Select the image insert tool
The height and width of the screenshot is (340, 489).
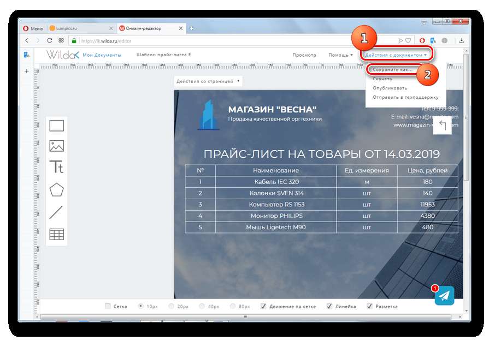click(x=57, y=146)
